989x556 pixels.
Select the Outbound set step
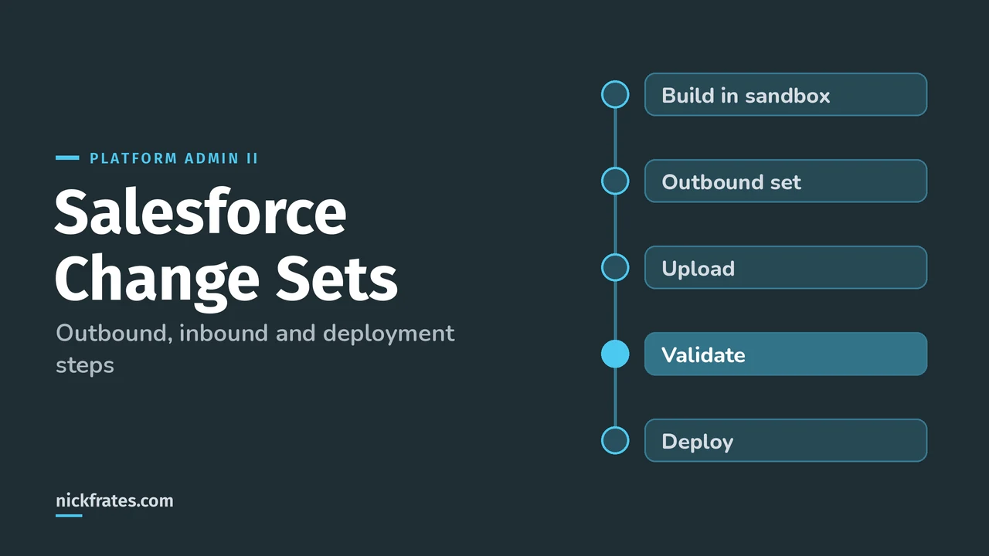pyautogui.click(x=786, y=181)
